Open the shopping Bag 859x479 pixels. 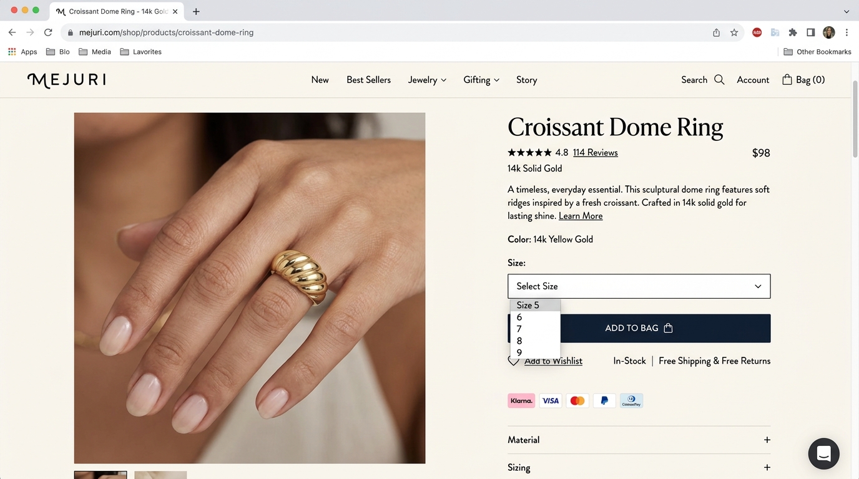tap(803, 80)
